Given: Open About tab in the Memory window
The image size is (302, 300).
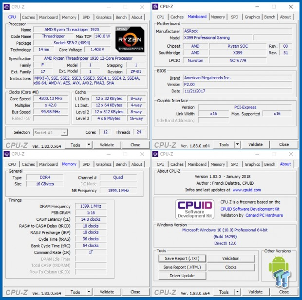Looking at the screenshot, I should click(137, 164).
